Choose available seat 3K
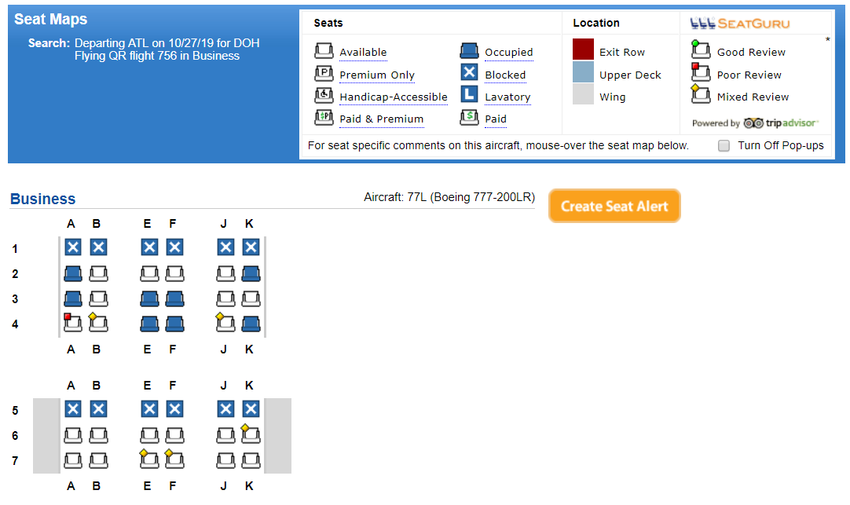 (x=251, y=299)
